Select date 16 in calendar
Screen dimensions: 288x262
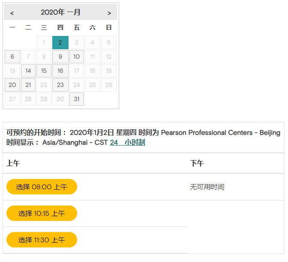tap(60, 71)
